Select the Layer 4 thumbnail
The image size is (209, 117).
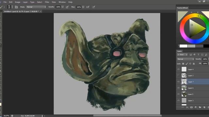(184, 69)
